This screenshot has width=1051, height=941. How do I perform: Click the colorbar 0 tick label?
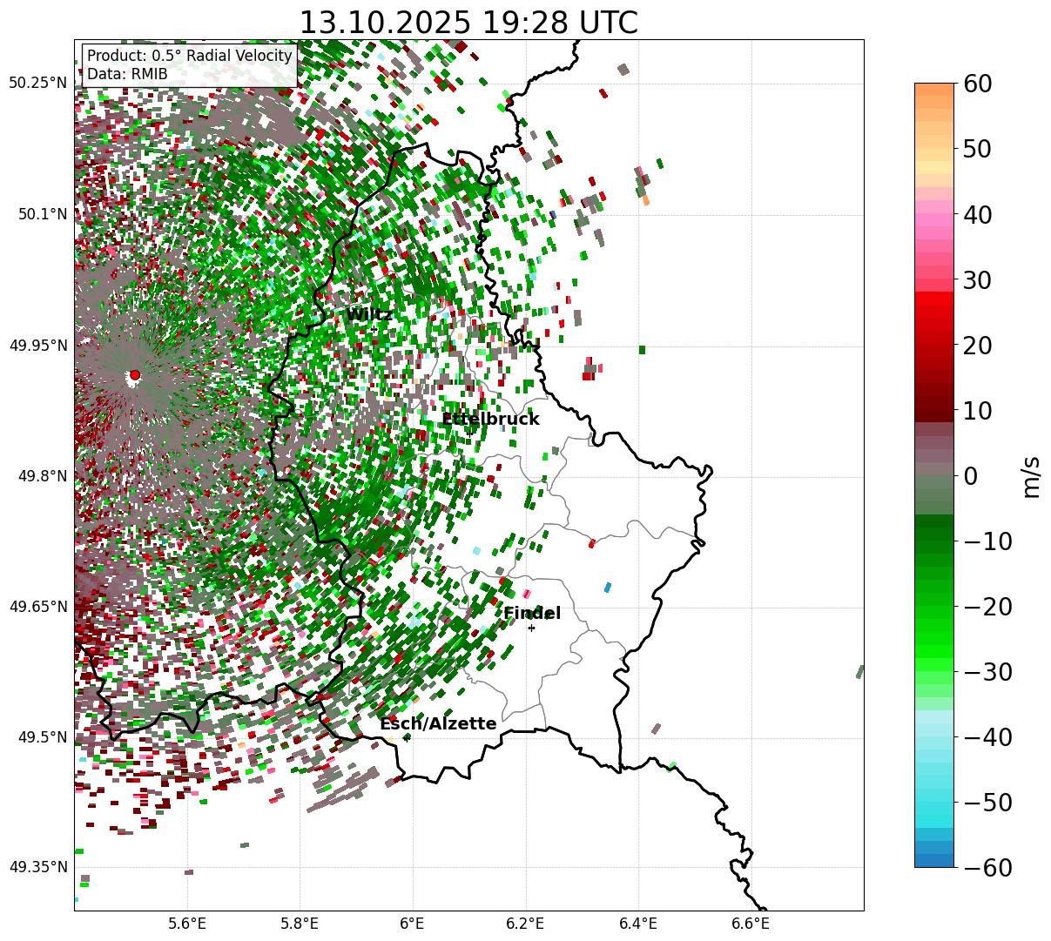click(970, 476)
